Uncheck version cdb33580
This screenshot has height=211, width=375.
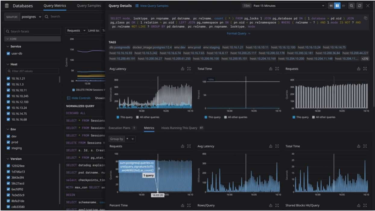coord(8,207)
